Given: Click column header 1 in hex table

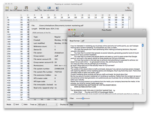Looking at the screenshot, I should [23, 15].
